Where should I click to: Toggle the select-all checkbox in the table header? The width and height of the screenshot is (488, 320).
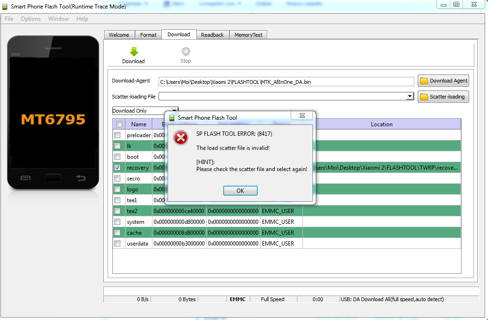[x=119, y=124]
